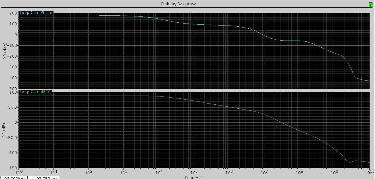Select the Loop Gain dB20 trace label
375x179 pixels.
point(35,92)
